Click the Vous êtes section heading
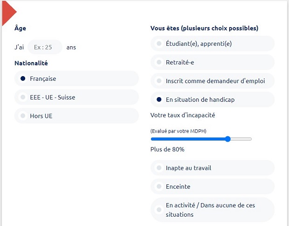Viewport: 289px width, 226px height. [x=204, y=28]
